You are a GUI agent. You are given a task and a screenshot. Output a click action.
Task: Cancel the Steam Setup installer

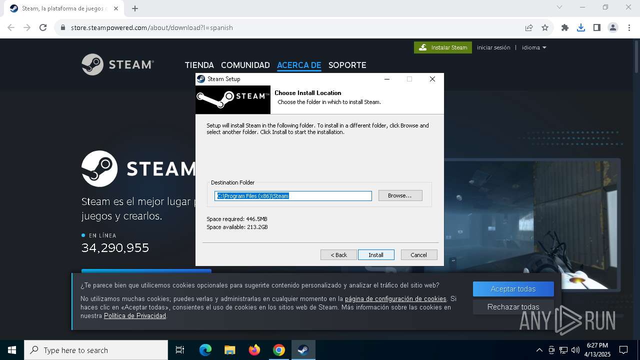[419, 255]
